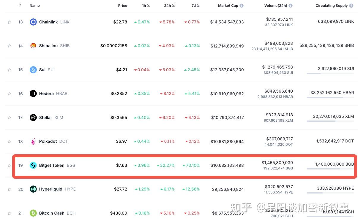
Task: Click the Polkadot logo icon
Action: [x=33, y=141]
